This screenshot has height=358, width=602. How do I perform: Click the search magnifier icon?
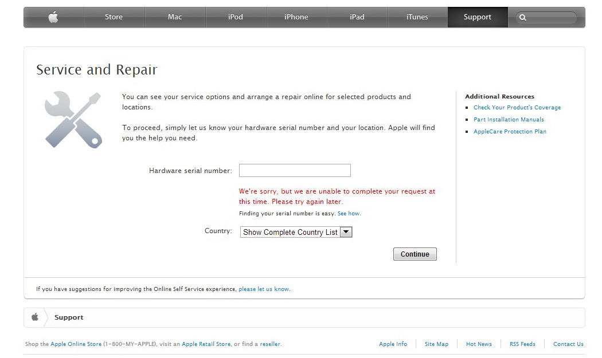(522, 17)
